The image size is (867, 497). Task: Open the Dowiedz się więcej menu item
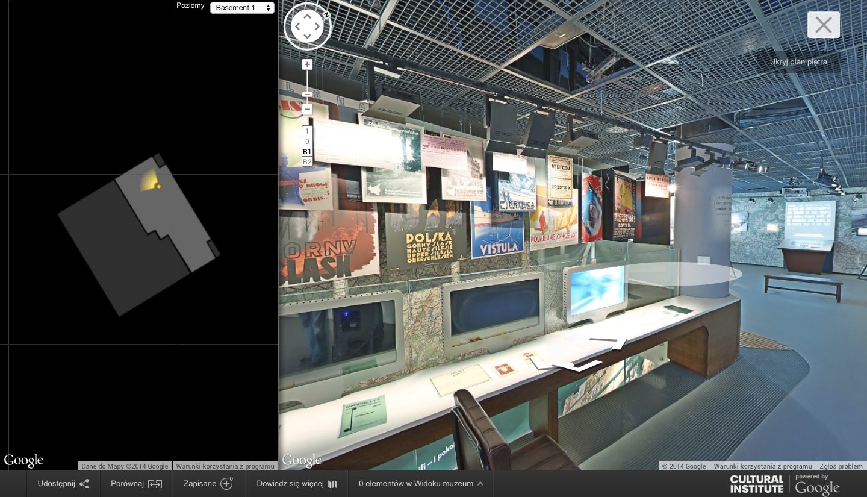(297, 484)
